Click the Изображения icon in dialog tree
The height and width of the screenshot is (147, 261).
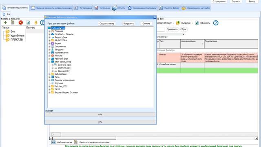coord(53,53)
